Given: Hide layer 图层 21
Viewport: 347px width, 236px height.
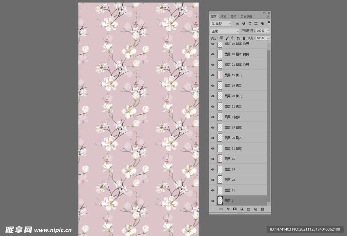Looking at the screenshot, I should (x=213, y=191).
